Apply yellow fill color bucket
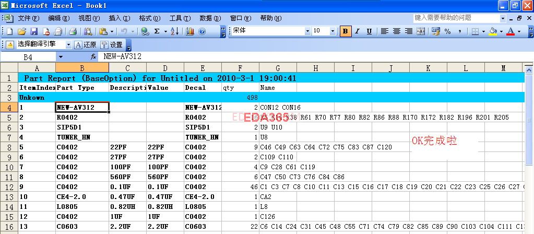 [x=493, y=31]
